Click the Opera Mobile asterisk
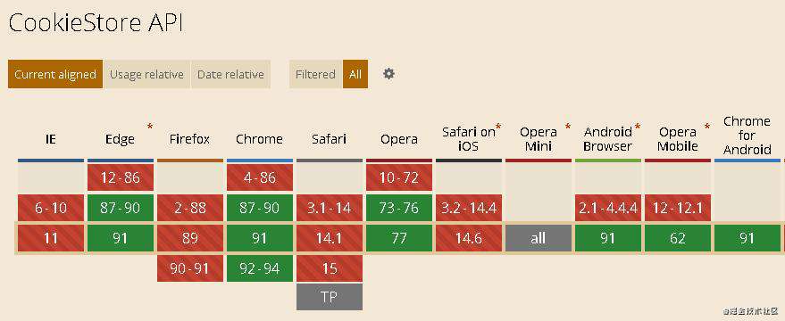Screen dimensions: 785x321 coord(707,127)
